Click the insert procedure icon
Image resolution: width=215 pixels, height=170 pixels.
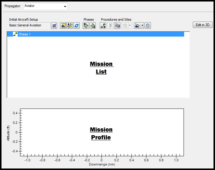(103, 25)
